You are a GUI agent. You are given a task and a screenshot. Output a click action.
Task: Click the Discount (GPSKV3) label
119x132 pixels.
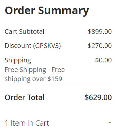(x=33, y=46)
